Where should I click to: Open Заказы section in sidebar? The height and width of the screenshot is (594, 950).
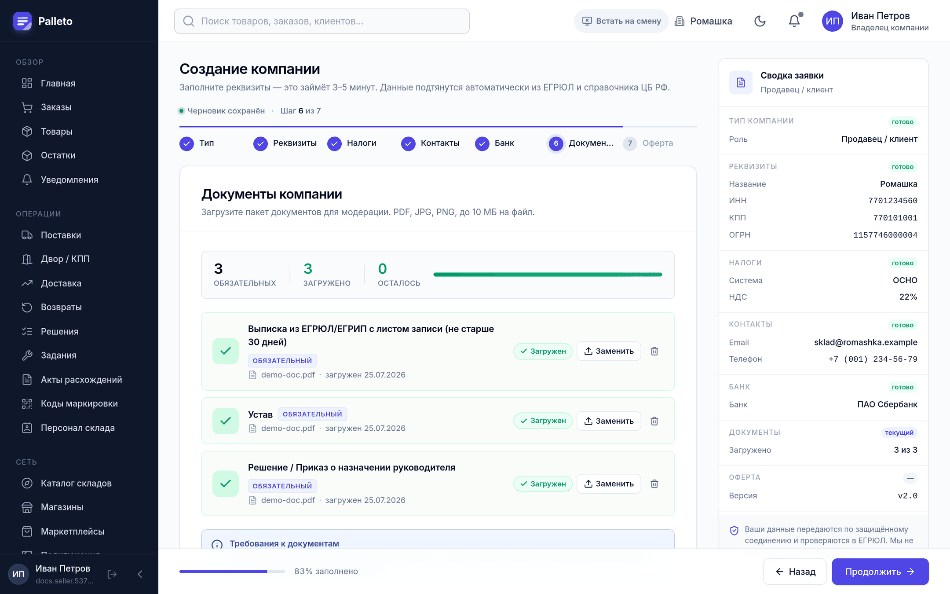coord(79,107)
